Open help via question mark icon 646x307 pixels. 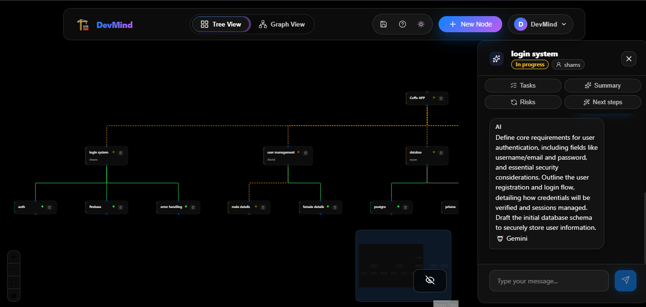point(403,24)
